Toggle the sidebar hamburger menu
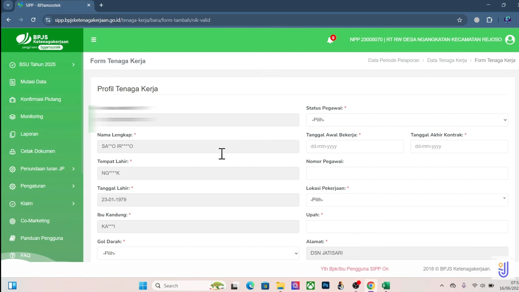This screenshot has width=519, height=292. (94, 39)
